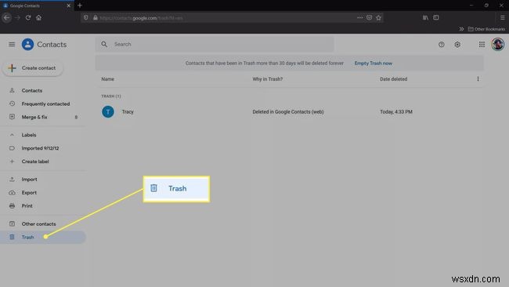The width and height of the screenshot is (509, 287).
Task: Switch to Google Contacts browser tab
Action: (37, 5)
